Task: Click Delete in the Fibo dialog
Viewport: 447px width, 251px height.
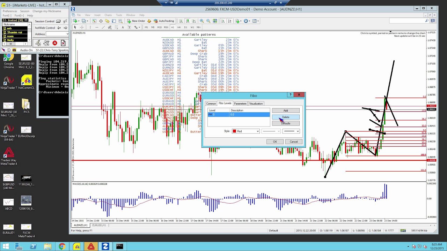Action: click(x=286, y=117)
